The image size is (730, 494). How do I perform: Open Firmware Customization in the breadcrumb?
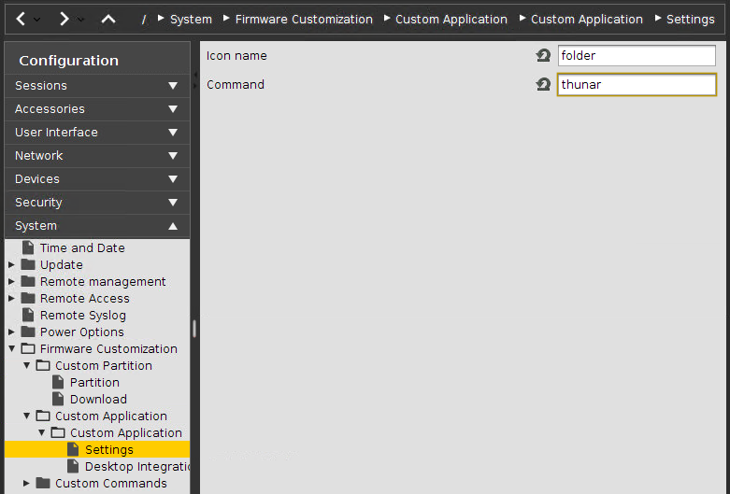click(x=303, y=20)
